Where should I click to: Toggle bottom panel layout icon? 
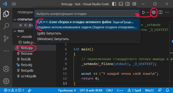click(x=121, y=4)
